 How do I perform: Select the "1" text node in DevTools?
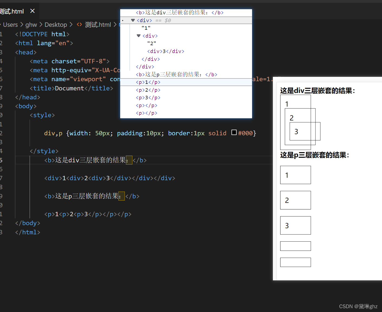(x=146, y=28)
